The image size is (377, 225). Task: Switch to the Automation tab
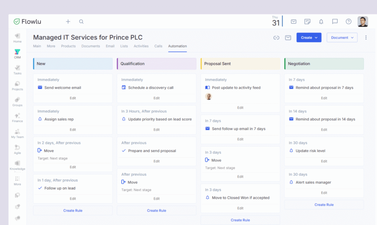click(x=177, y=46)
